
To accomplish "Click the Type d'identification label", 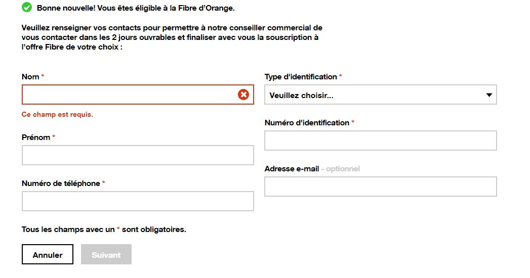I will pos(301,77).
